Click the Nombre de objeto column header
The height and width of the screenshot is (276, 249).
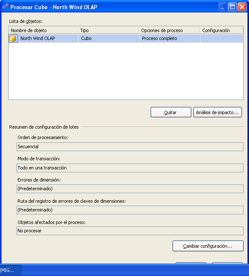point(43,30)
